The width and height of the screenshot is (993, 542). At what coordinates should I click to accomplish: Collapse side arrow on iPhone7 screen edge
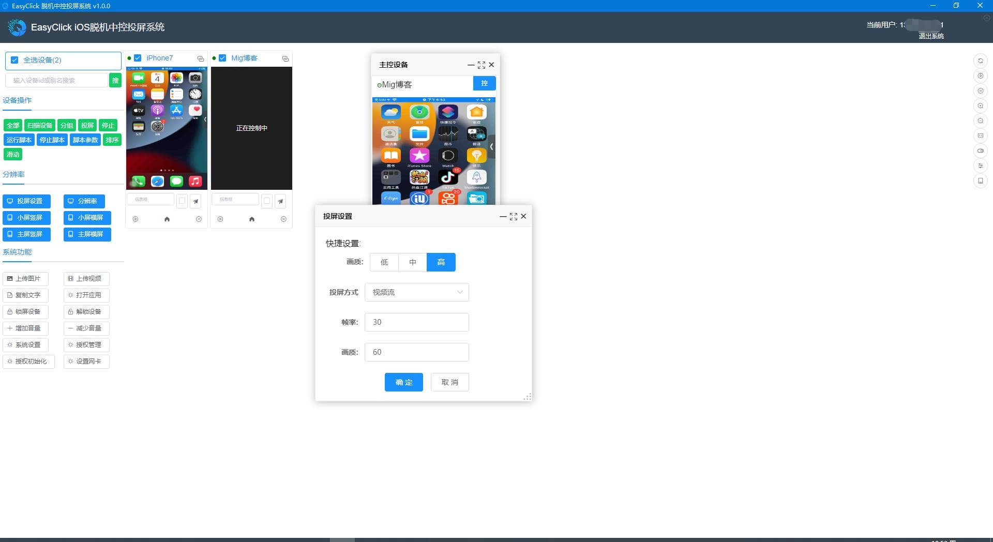[x=205, y=119]
